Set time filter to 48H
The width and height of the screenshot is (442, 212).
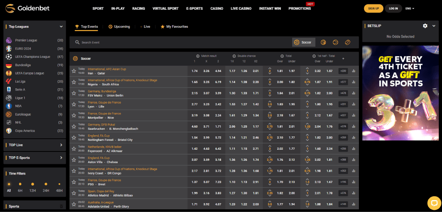(59, 188)
